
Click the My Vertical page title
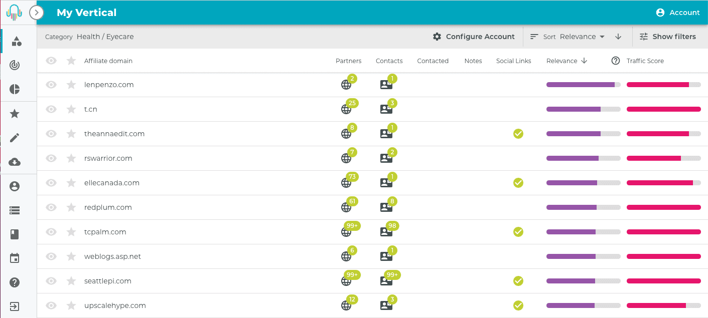pyautogui.click(x=87, y=13)
